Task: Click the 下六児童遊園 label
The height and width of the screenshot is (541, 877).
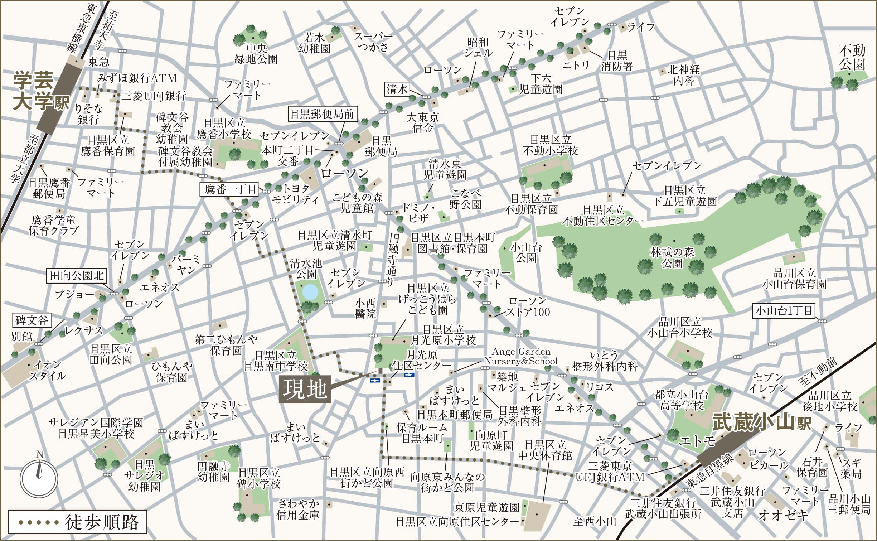Action: 541,84
